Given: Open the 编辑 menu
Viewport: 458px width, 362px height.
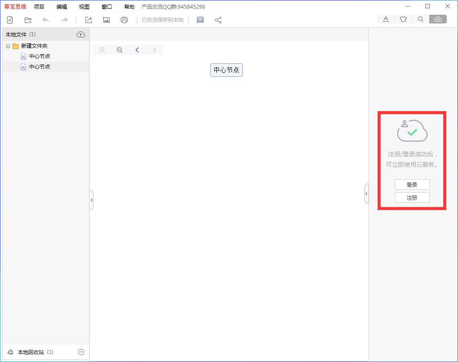Looking at the screenshot, I should pos(62,7).
